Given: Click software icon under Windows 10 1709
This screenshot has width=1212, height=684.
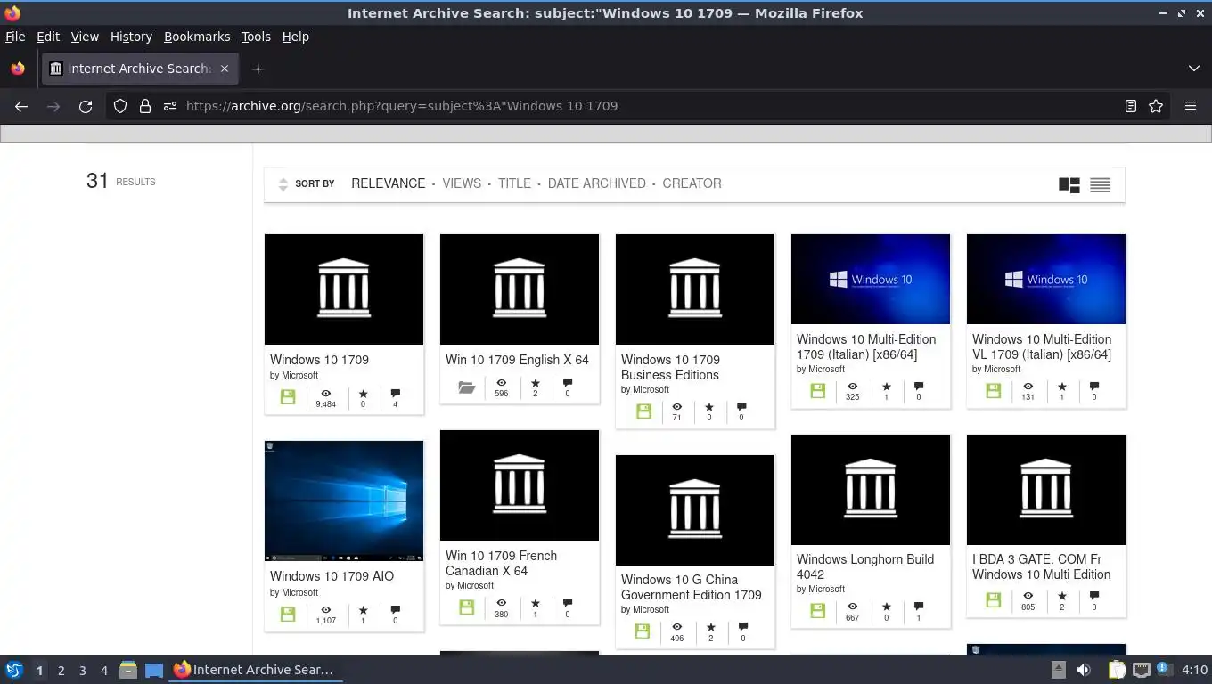Looking at the screenshot, I should click(x=288, y=397).
